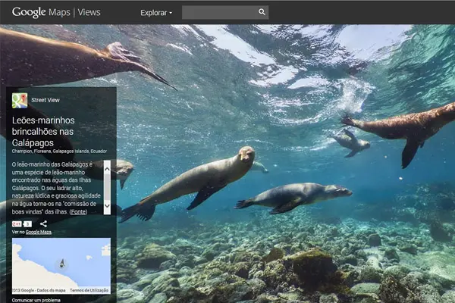Image resolution: width=455 pixels, height=303 pixels.
Task: Click the magnifier search icon
Action: point(262,12)
